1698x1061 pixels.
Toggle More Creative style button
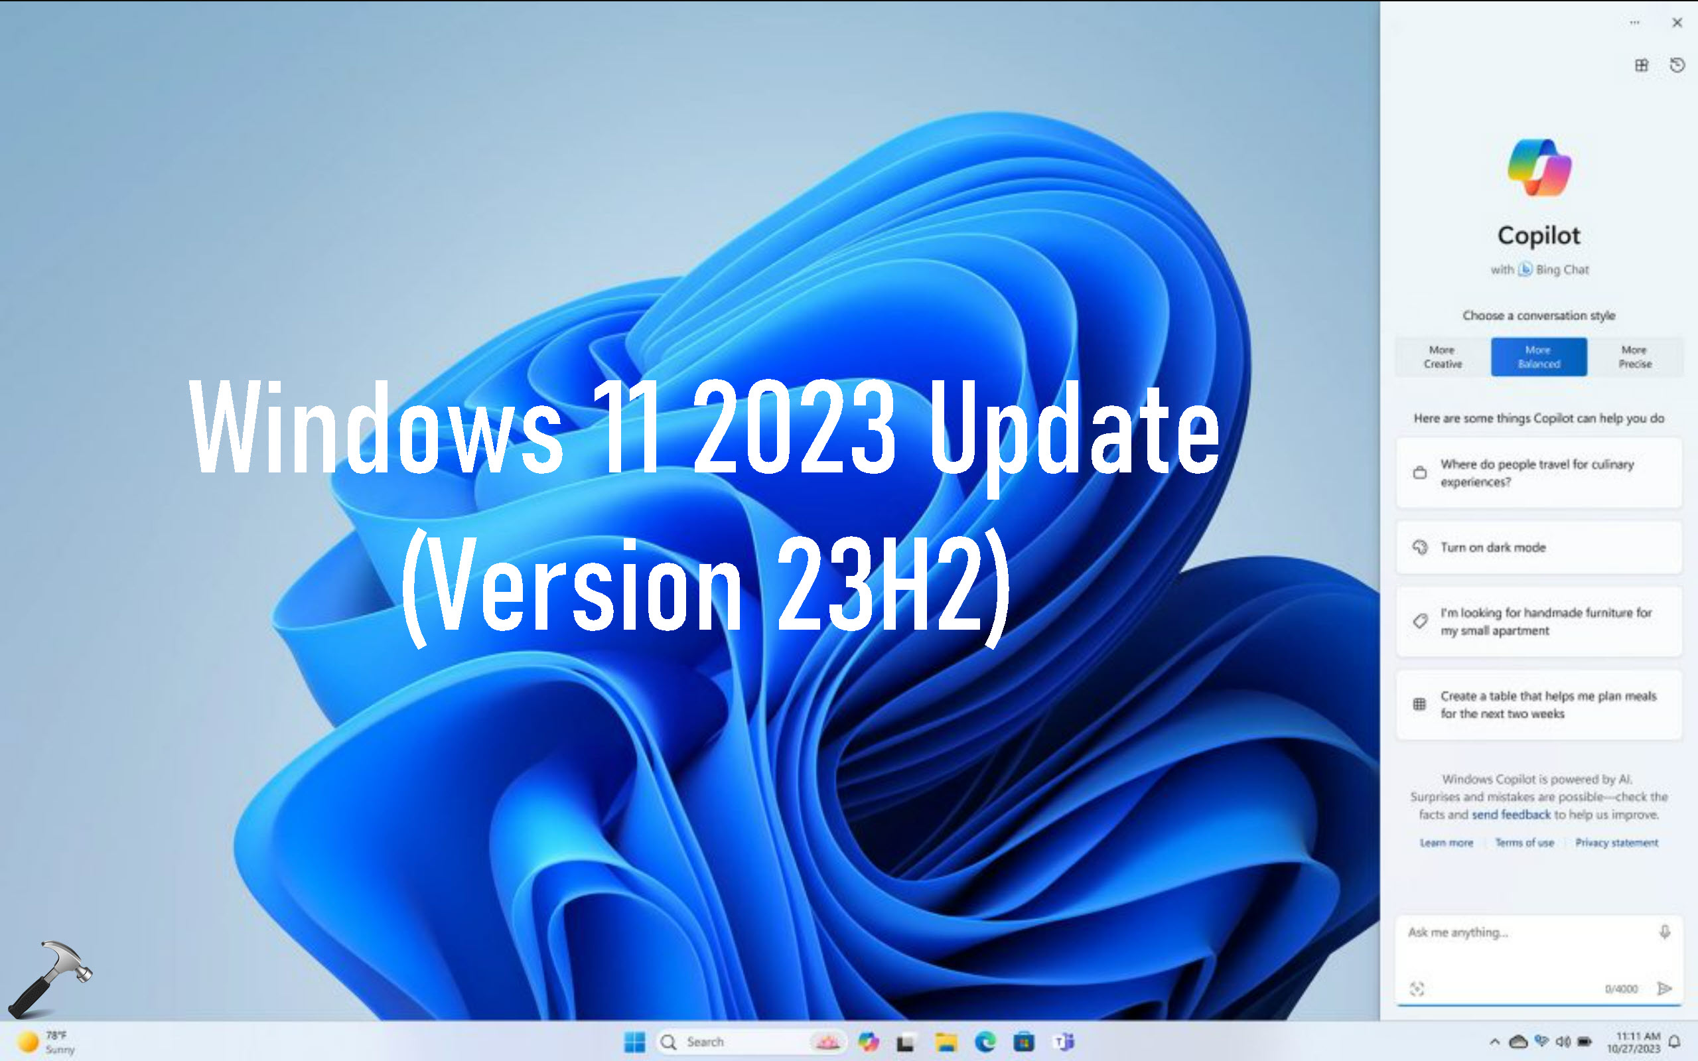click(x=1439, y=356)
